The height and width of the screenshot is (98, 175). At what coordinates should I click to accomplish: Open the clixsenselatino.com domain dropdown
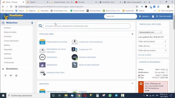pyautogui.click(x=150, y=32)
